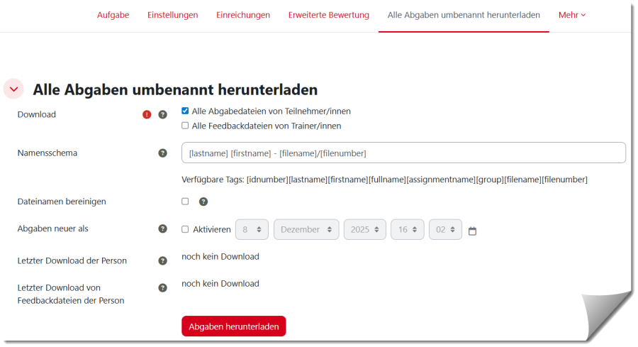Open the 2025 year dropdown
Image resolution: width=638 pixels, height=347 pixels.
[x=365, y=229]
